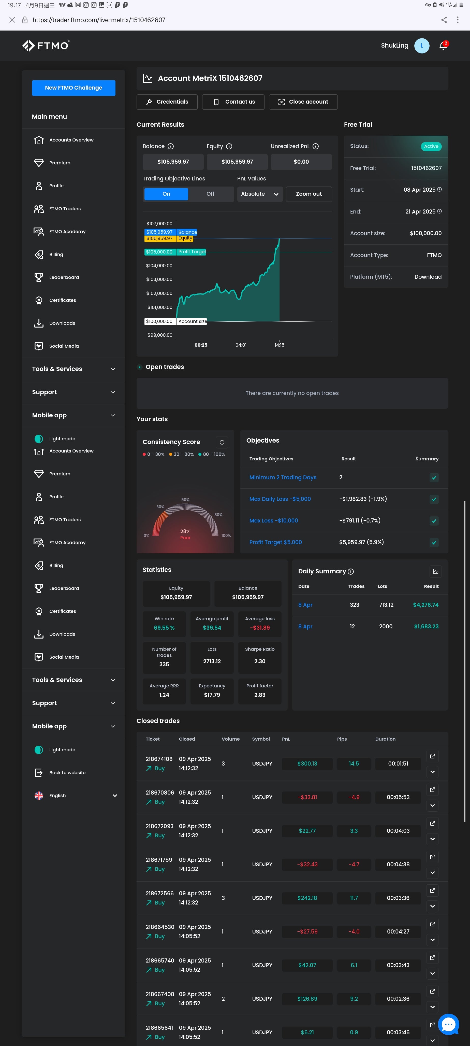470x1046 pixels.
Task: Click the URL address field
Action: 99,20
